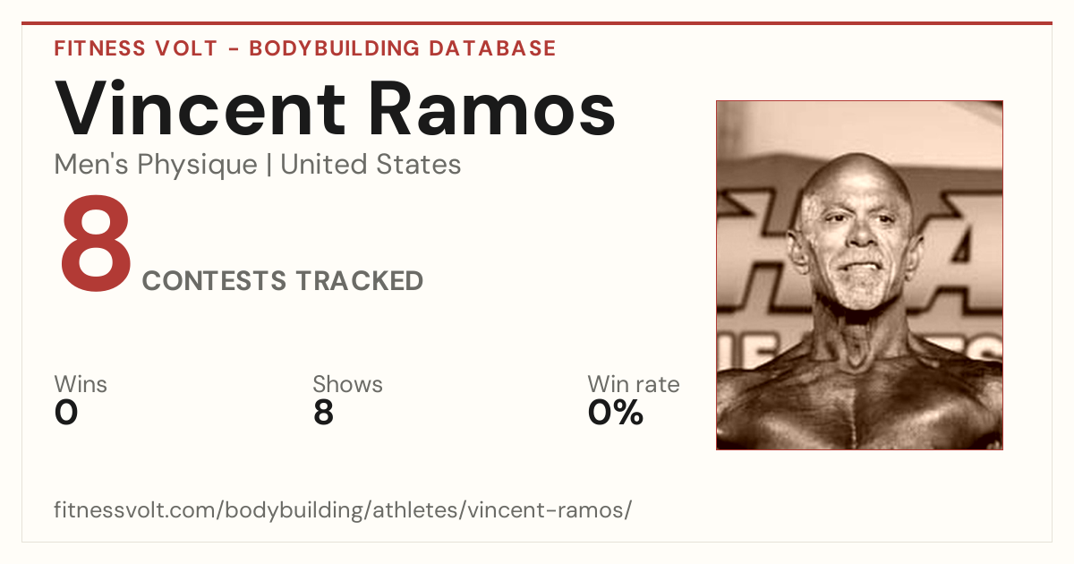Click the 0% win rate value
The height and width of the screenshot is (564, 1074).
[x=616, y=413]
